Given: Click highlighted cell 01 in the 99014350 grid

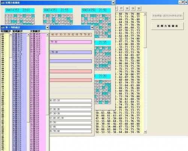Looking at the screenshot, I should click(x=83, y=16).
